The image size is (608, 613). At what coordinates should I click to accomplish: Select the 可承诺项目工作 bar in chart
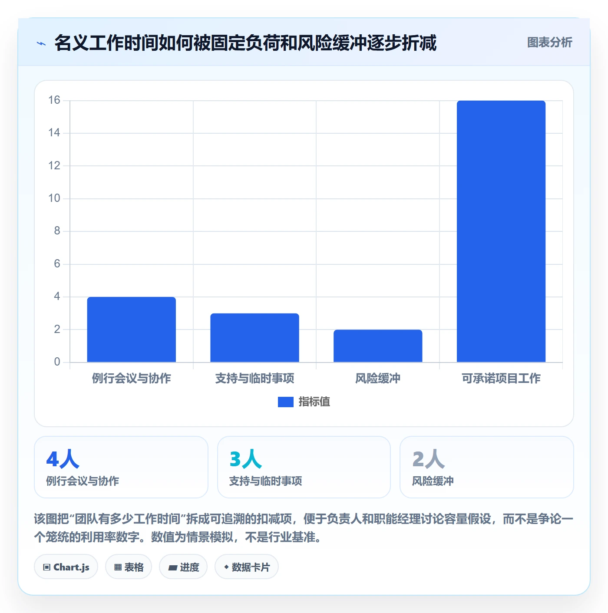pyautogui.click(x=501, y=231)
